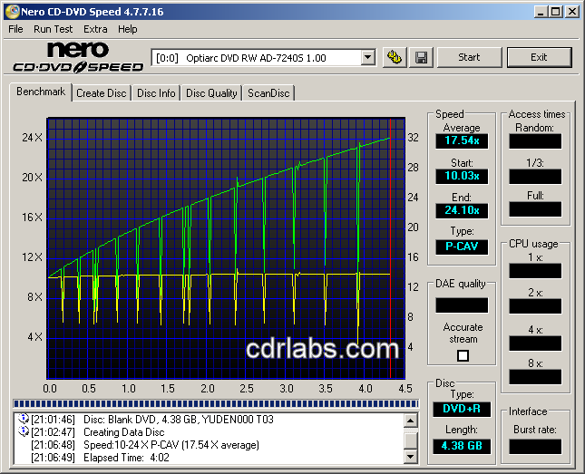Open the Optiarc DVD RW drive dropdown
Image resolution: width=585 pixels, height=474 pixels.
click(x=367, y=57)
